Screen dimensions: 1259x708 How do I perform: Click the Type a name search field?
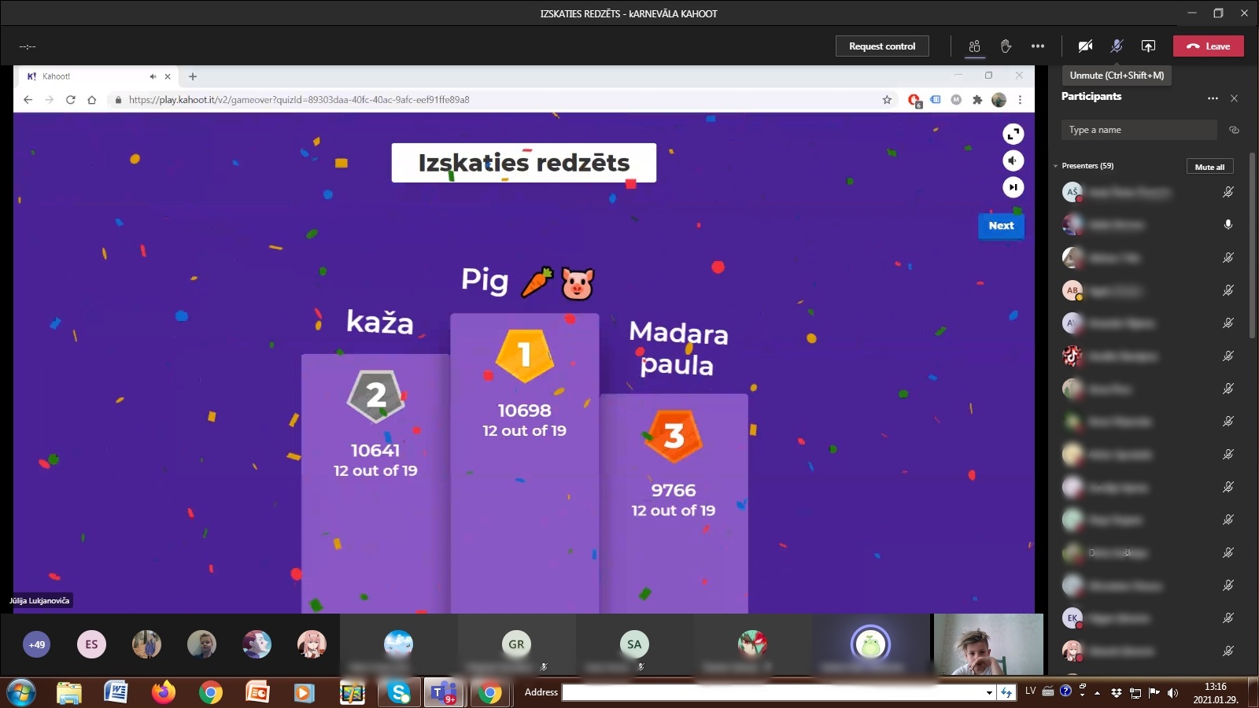click(1137, 130)
